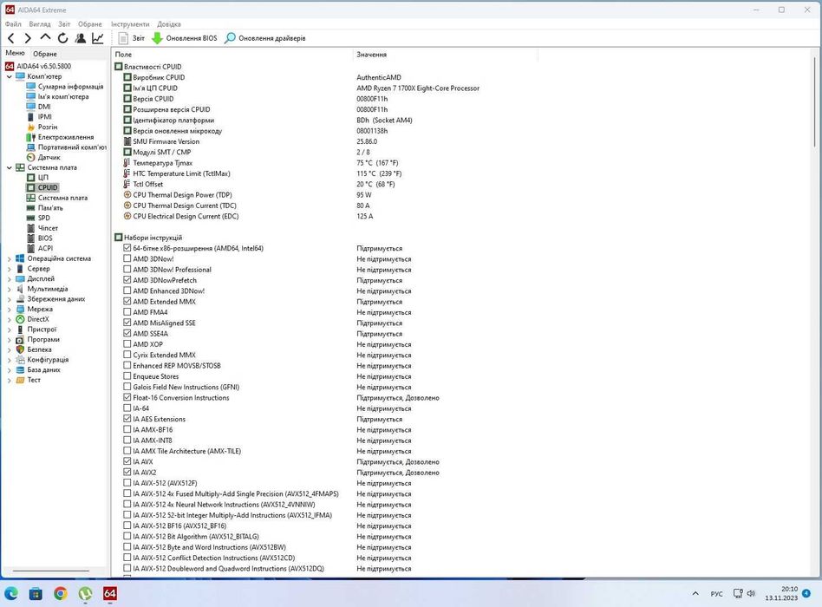Image resolution: width=822 pixels, height=607 pixels.
Task: Toggle the IA AVX2 checkbox
Action: (127, 473)
